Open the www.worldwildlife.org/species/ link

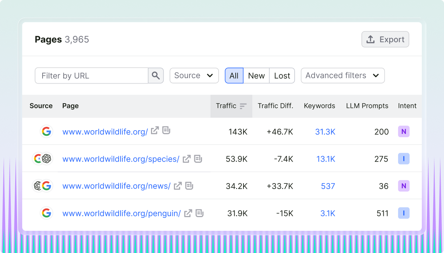121,159
